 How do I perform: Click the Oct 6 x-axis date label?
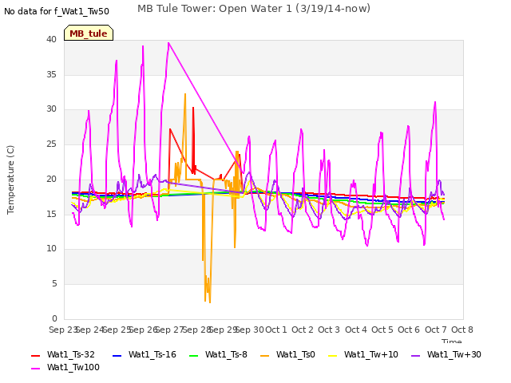pos(409,330)
